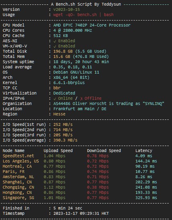Click the Amsterdam, NL node name
The image size is (172, 220).
pos(18,177)
